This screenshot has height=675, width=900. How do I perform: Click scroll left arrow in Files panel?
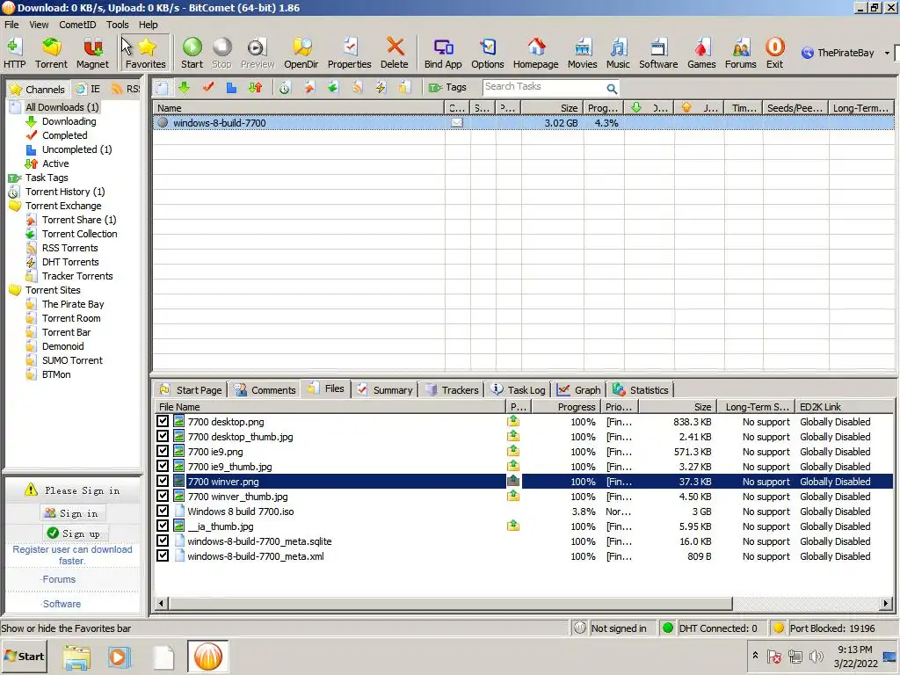pyautogui.click(x=162, y=603)
